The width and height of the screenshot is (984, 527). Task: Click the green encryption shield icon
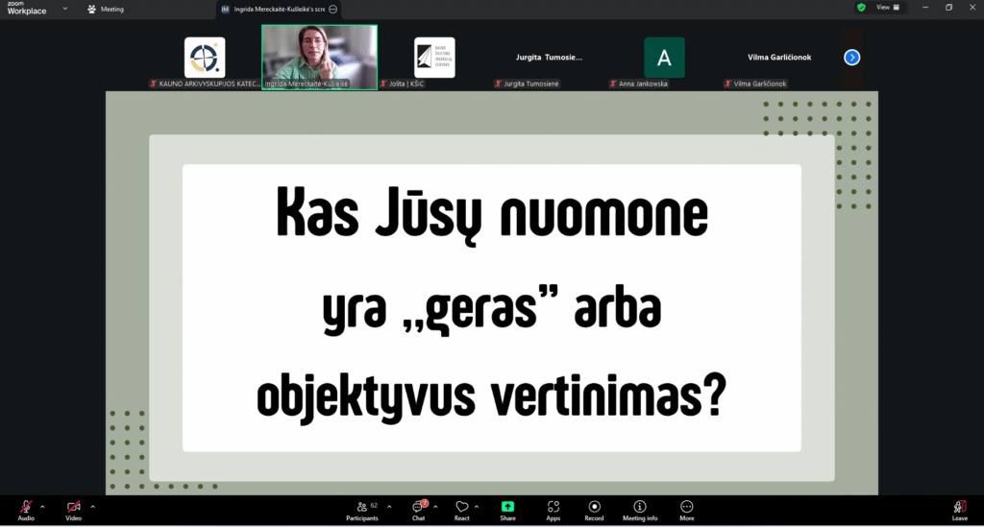pyautogui.click(x=862, y=8)
